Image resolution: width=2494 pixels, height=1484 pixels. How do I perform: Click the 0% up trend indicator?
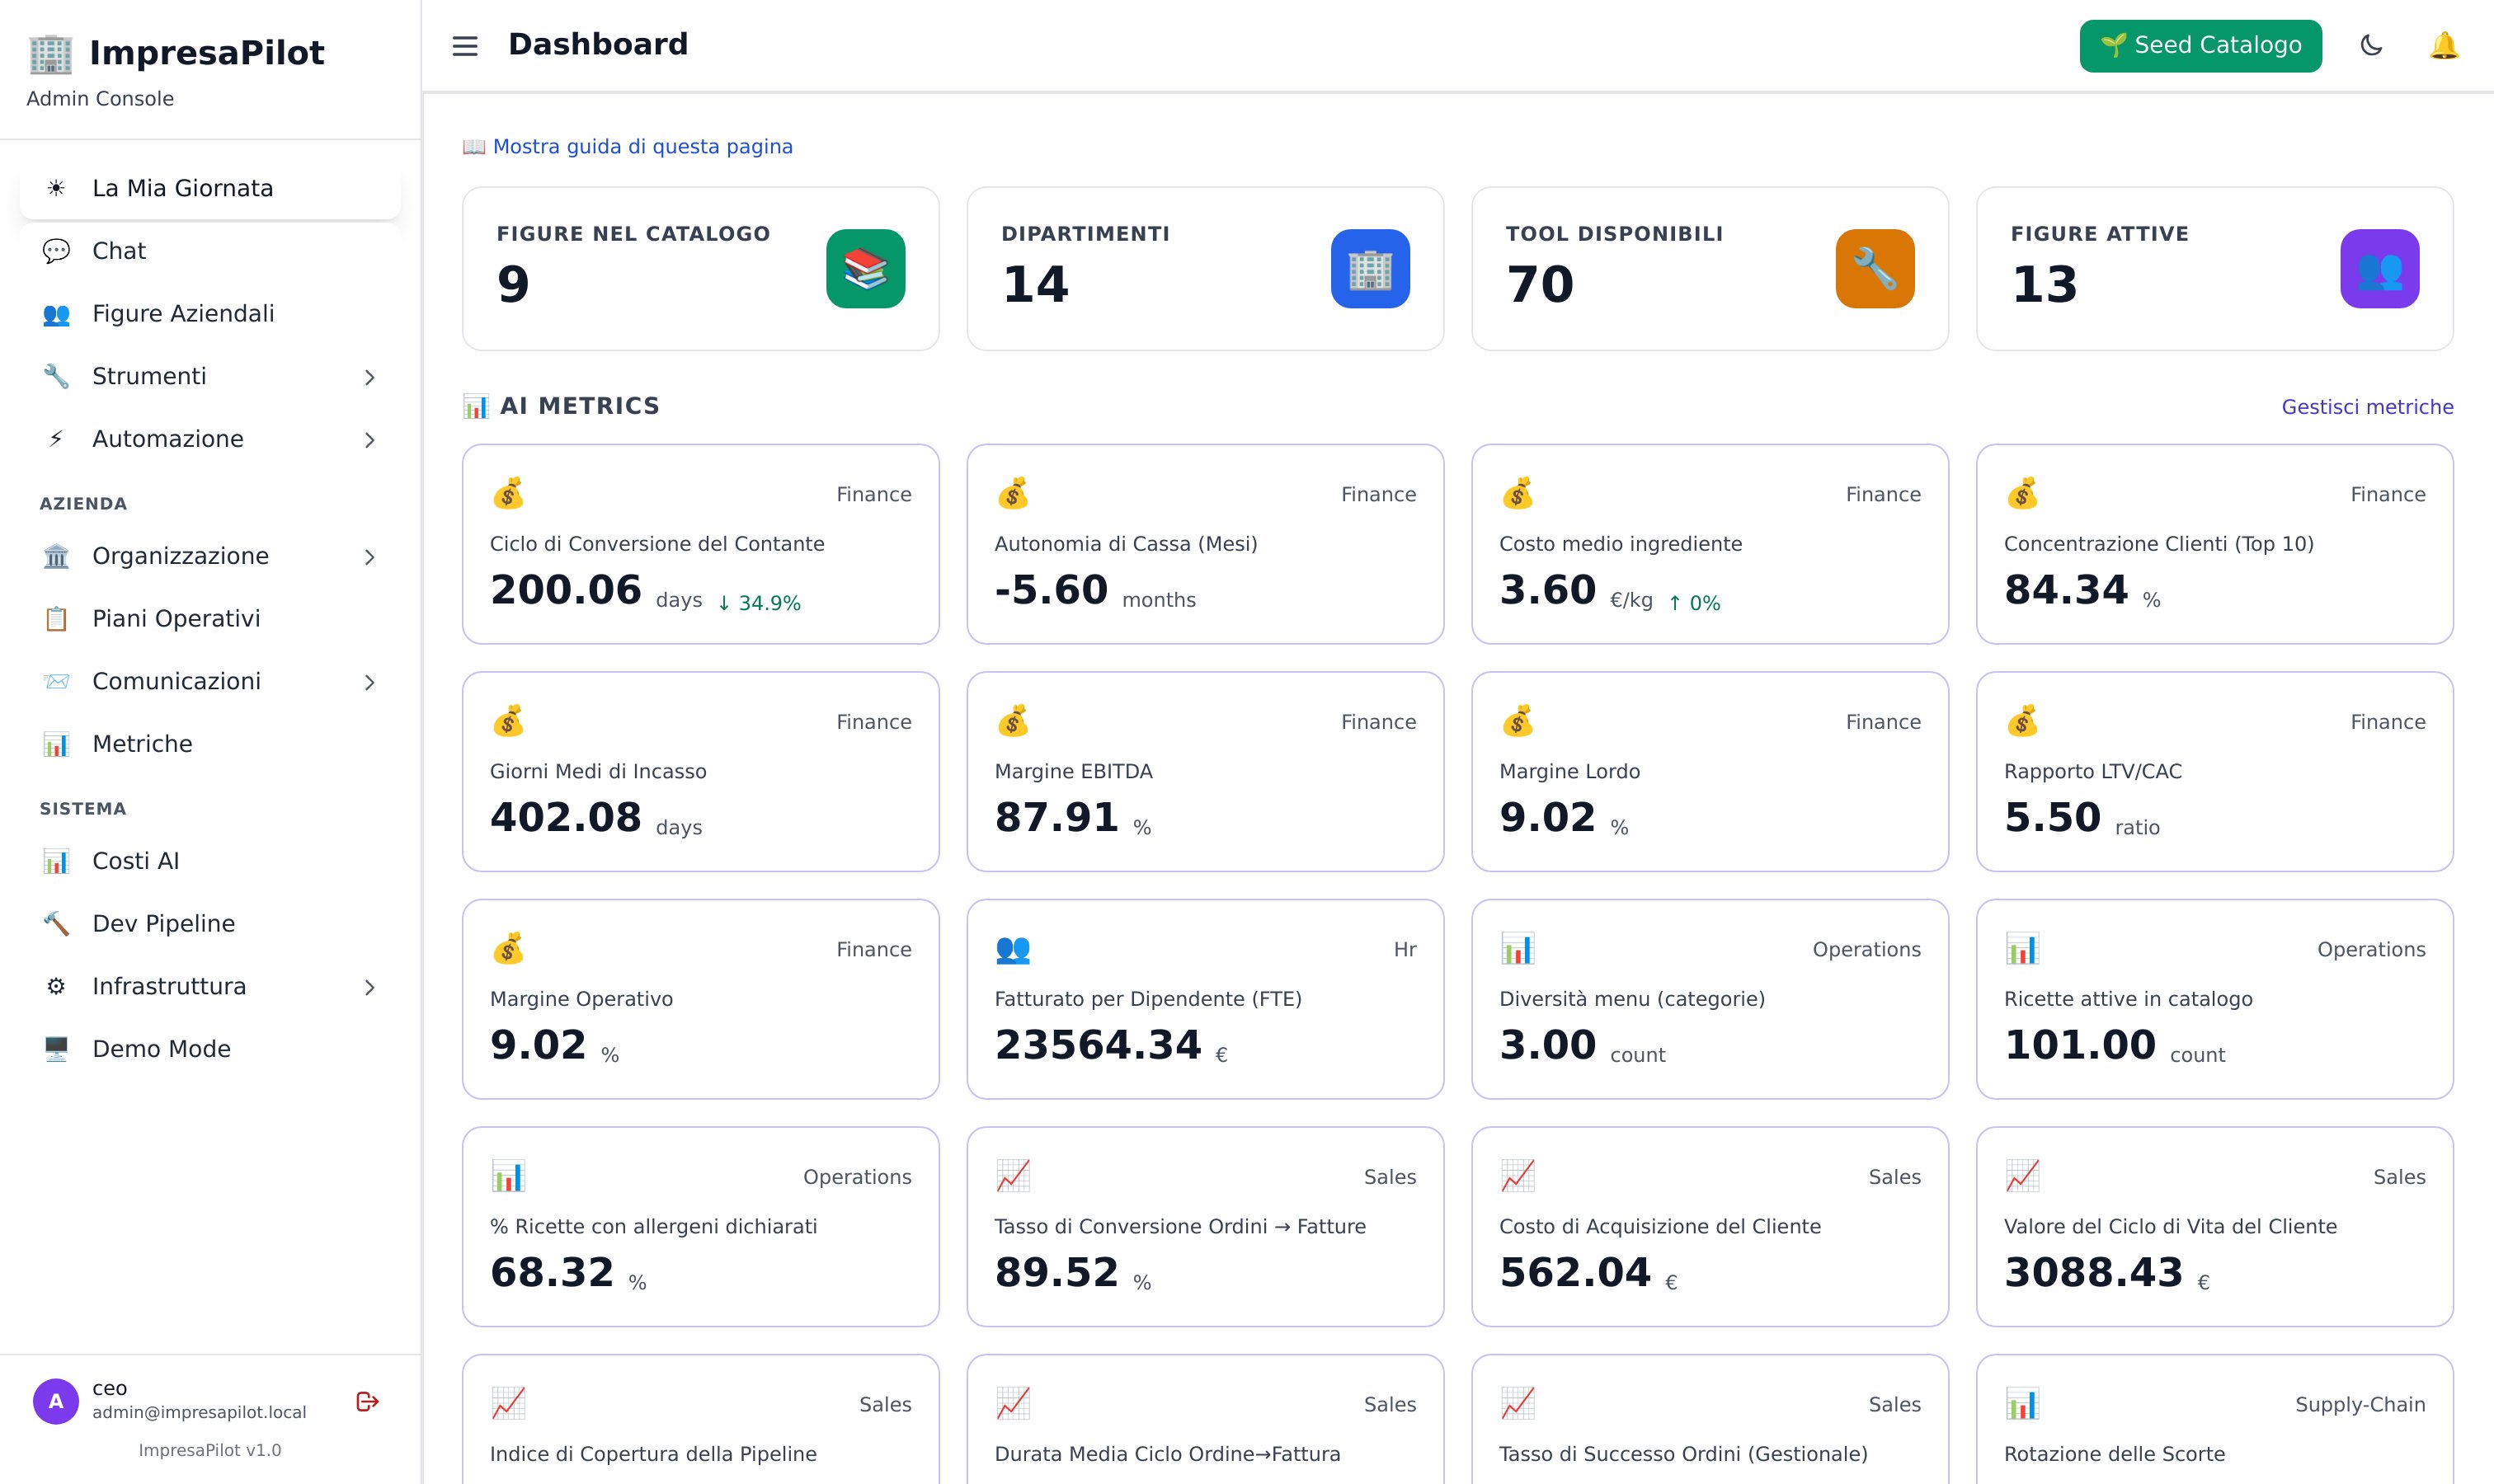(1694, 603)
